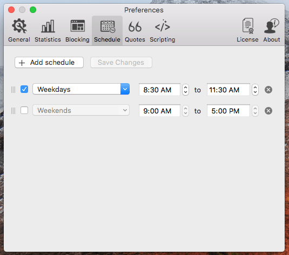Enable the Weekends schedule checkbox
This screenshot has width=289, height=255.
pyautogui.click(x=24, y=110)
